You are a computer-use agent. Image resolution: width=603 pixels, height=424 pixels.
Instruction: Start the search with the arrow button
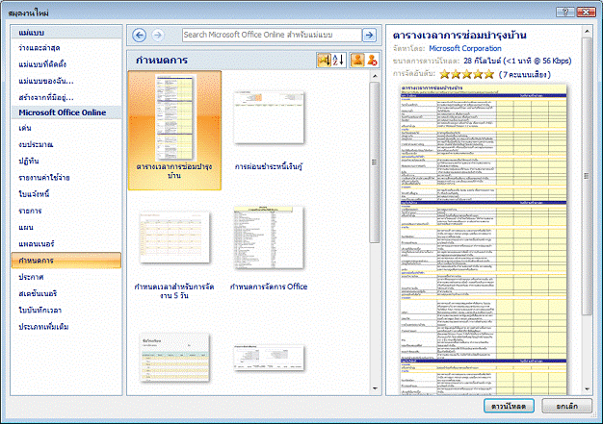coord(369,35)
